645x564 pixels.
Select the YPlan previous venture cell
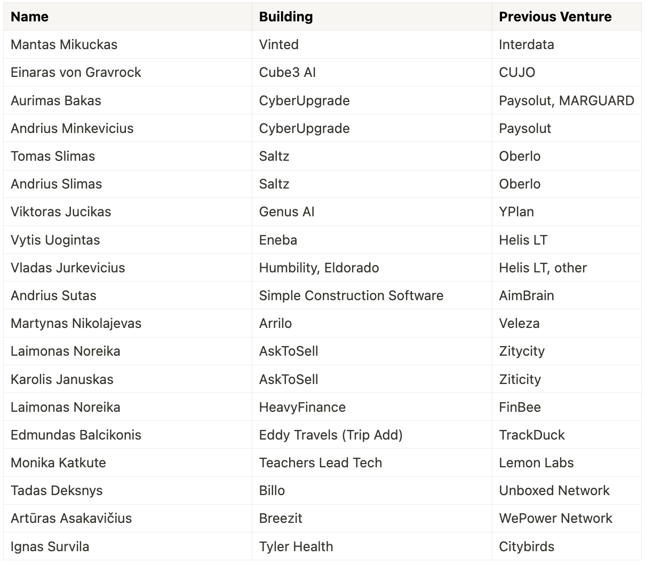coord(567,212)
